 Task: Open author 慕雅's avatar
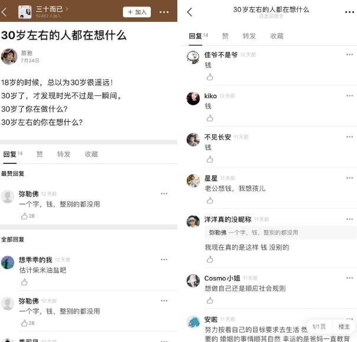tap(9, 56)
